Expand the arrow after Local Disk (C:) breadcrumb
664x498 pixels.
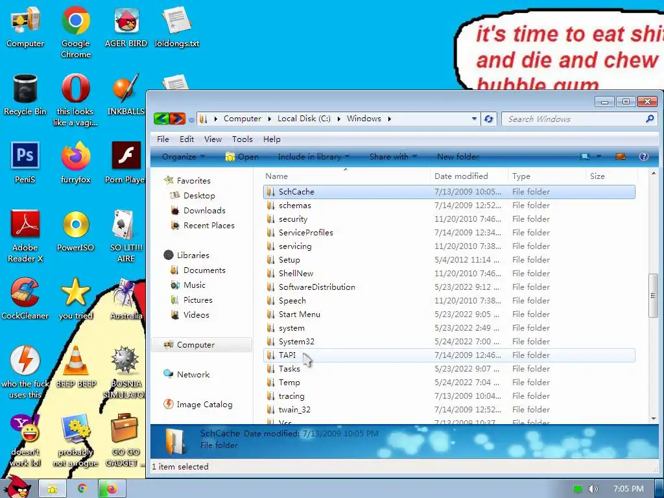[x=338, y=119]
